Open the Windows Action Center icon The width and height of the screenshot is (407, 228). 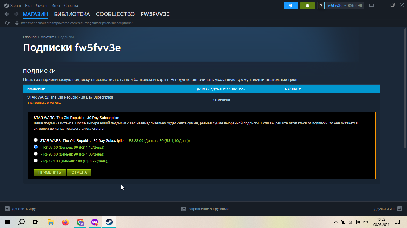pos(397,222)
